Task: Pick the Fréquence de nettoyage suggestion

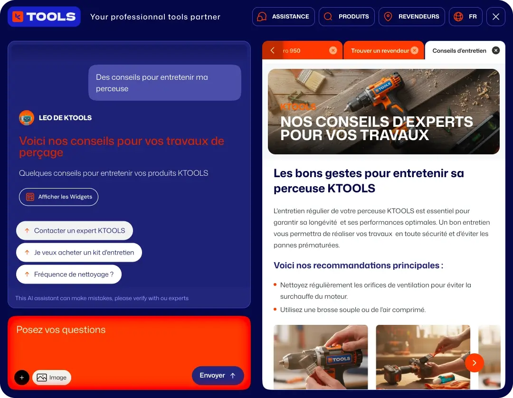Action: [x=69, y=275]
